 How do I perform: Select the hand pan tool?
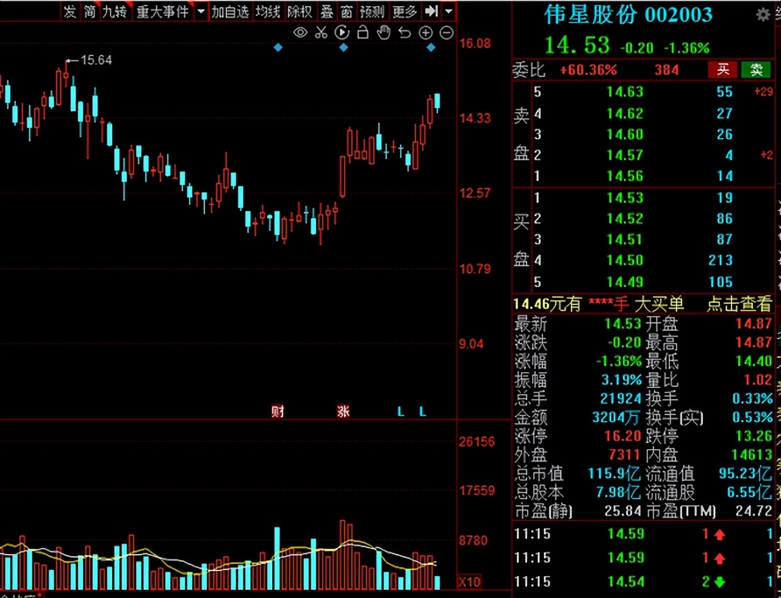(x=384, y=33)
